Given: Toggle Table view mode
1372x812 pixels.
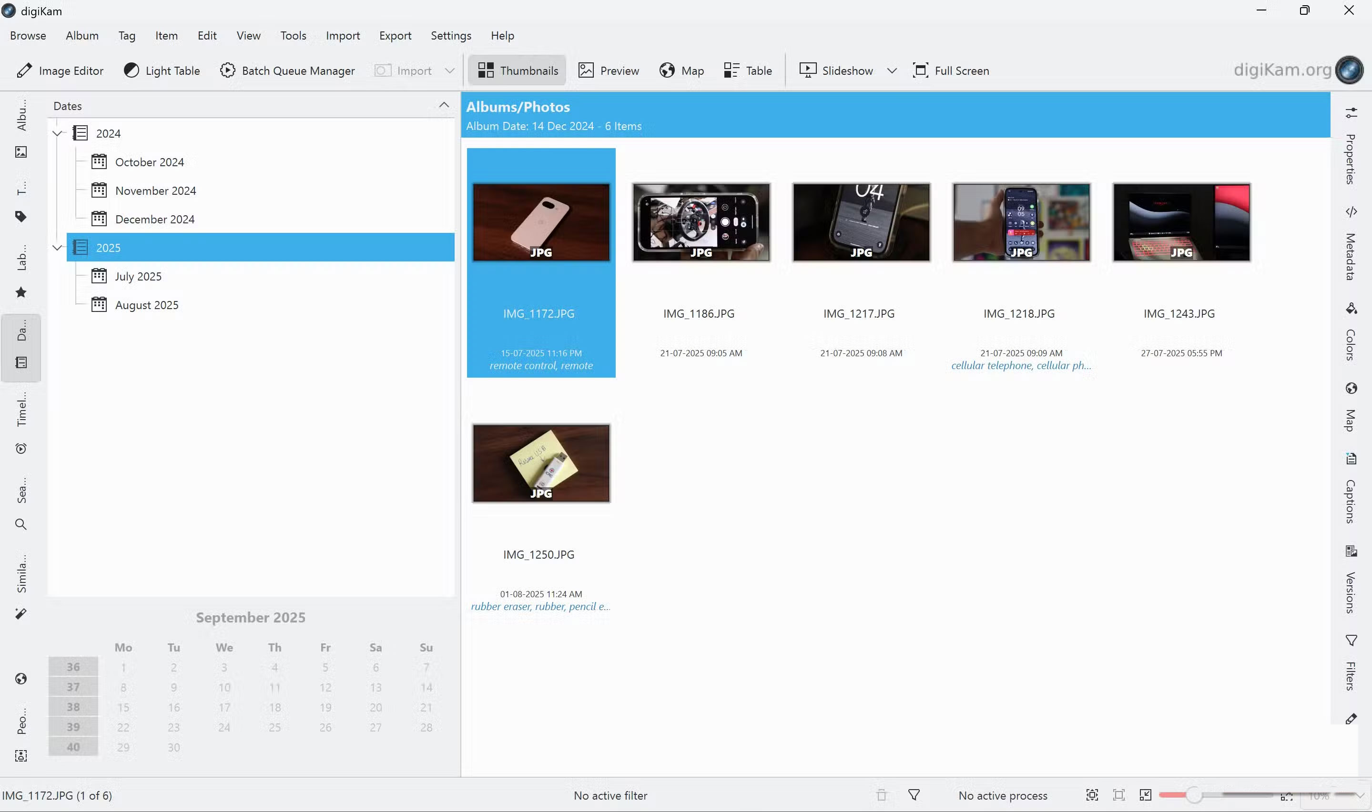Looking at the screenshot, I should coord(747,70).
